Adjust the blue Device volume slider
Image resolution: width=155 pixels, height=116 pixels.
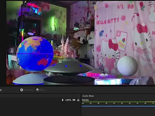click(119, 106)
